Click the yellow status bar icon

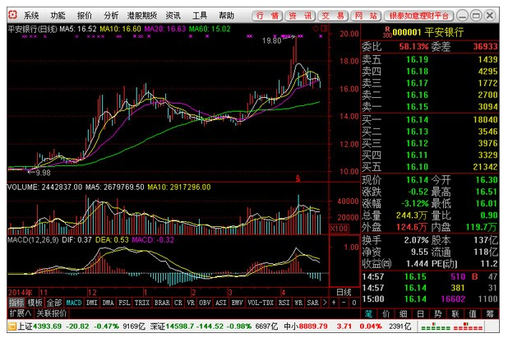tap(12, 326)
